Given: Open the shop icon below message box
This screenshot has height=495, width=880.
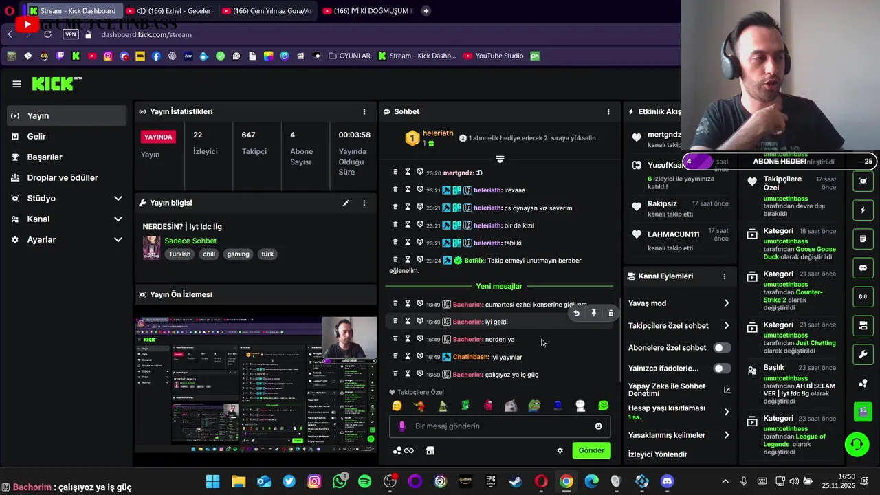Looking at the screenshot, I should pyautogui.click(x=430, y=450).
